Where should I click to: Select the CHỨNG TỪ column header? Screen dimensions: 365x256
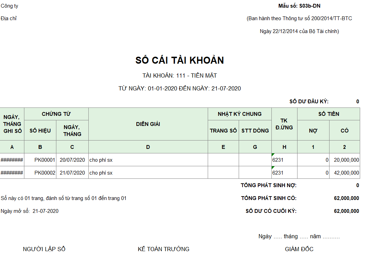[x=56, y=114]
